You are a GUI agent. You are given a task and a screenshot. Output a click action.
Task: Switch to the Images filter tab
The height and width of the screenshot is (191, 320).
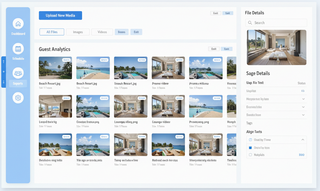(78, 32)
